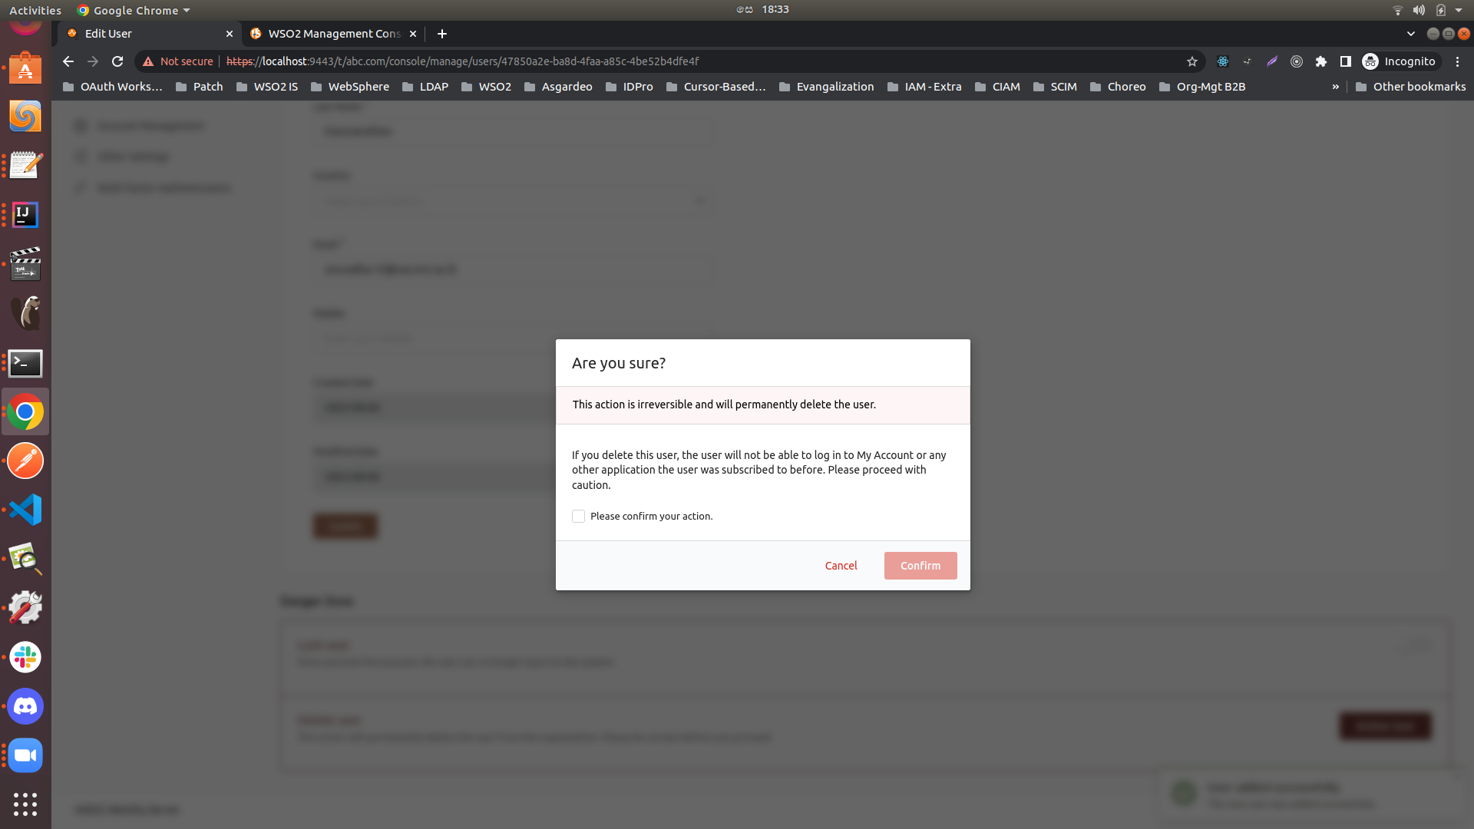1474x829 pixels.
Task: Bookmark the current page via star icon
Action: [x=1191, y=61]
